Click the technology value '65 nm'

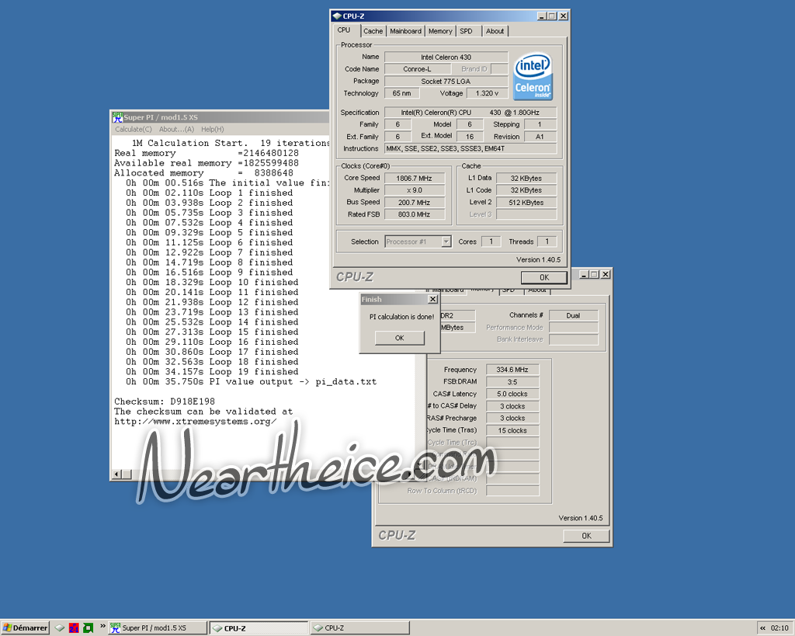401,93
